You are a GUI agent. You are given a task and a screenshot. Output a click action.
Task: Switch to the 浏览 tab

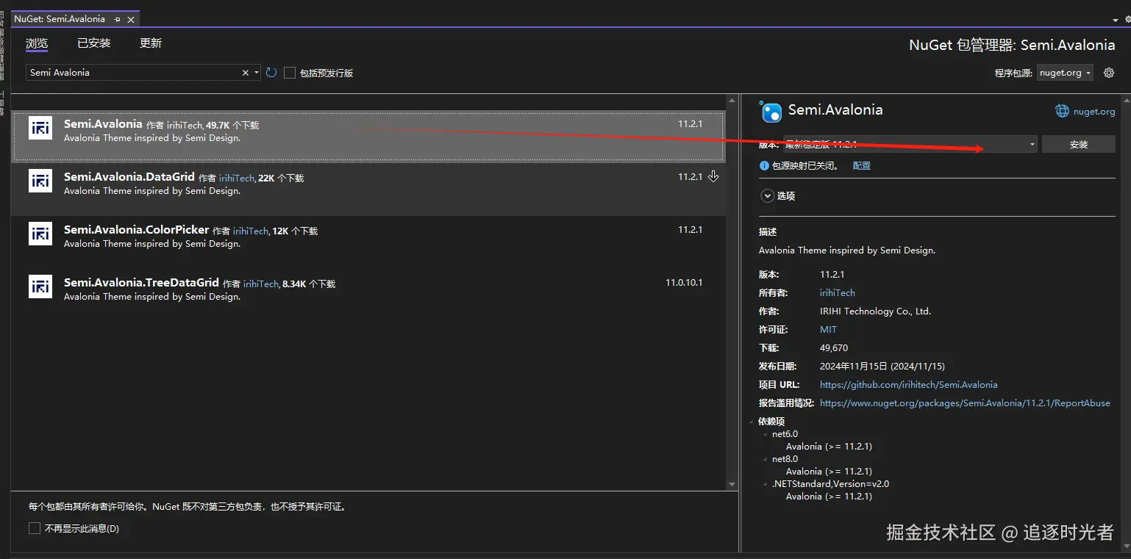click(x=37, y=43)
